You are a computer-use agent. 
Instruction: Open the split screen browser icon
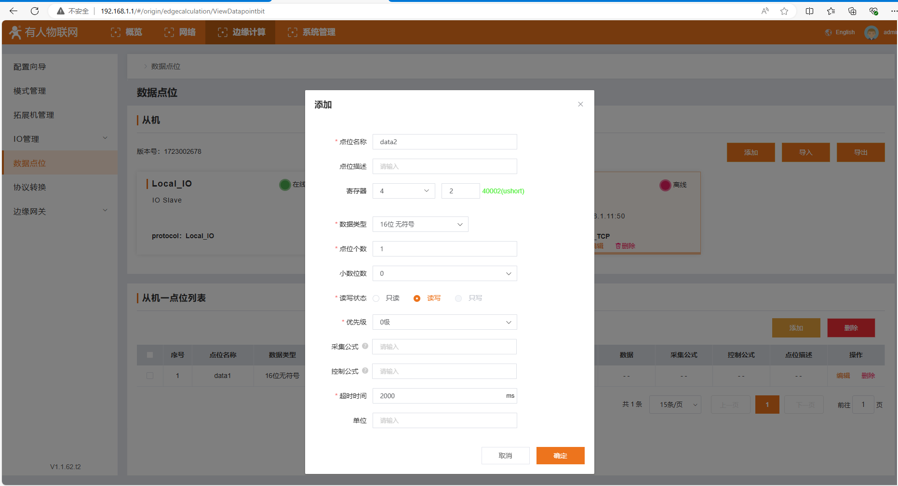pos(809,11)
